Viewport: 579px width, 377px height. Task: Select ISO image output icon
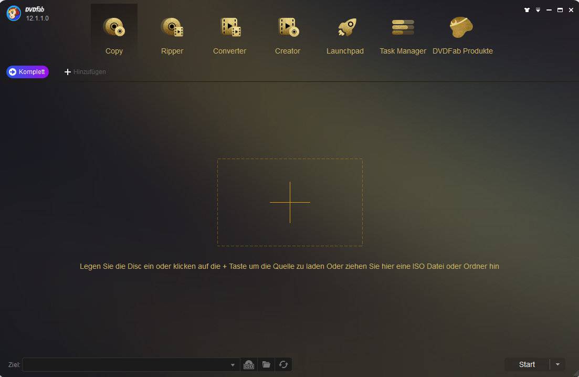[x=249, y=364]
